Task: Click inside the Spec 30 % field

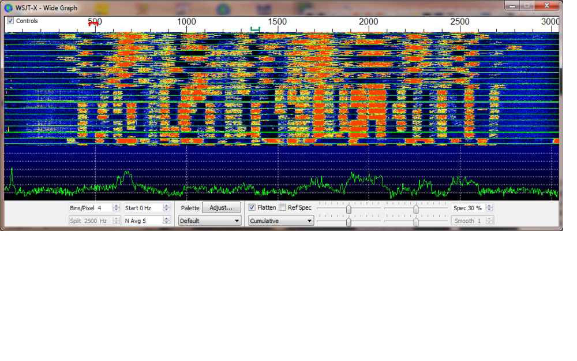Action: point(469,208)
